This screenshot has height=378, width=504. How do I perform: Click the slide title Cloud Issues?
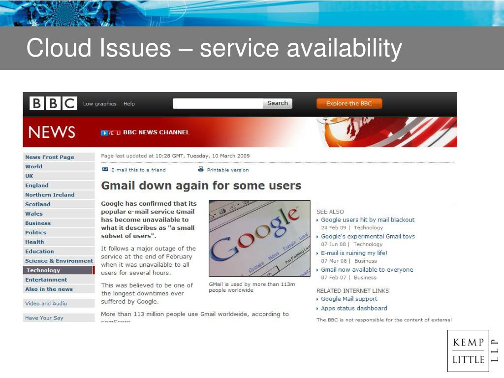click(214, 48)
